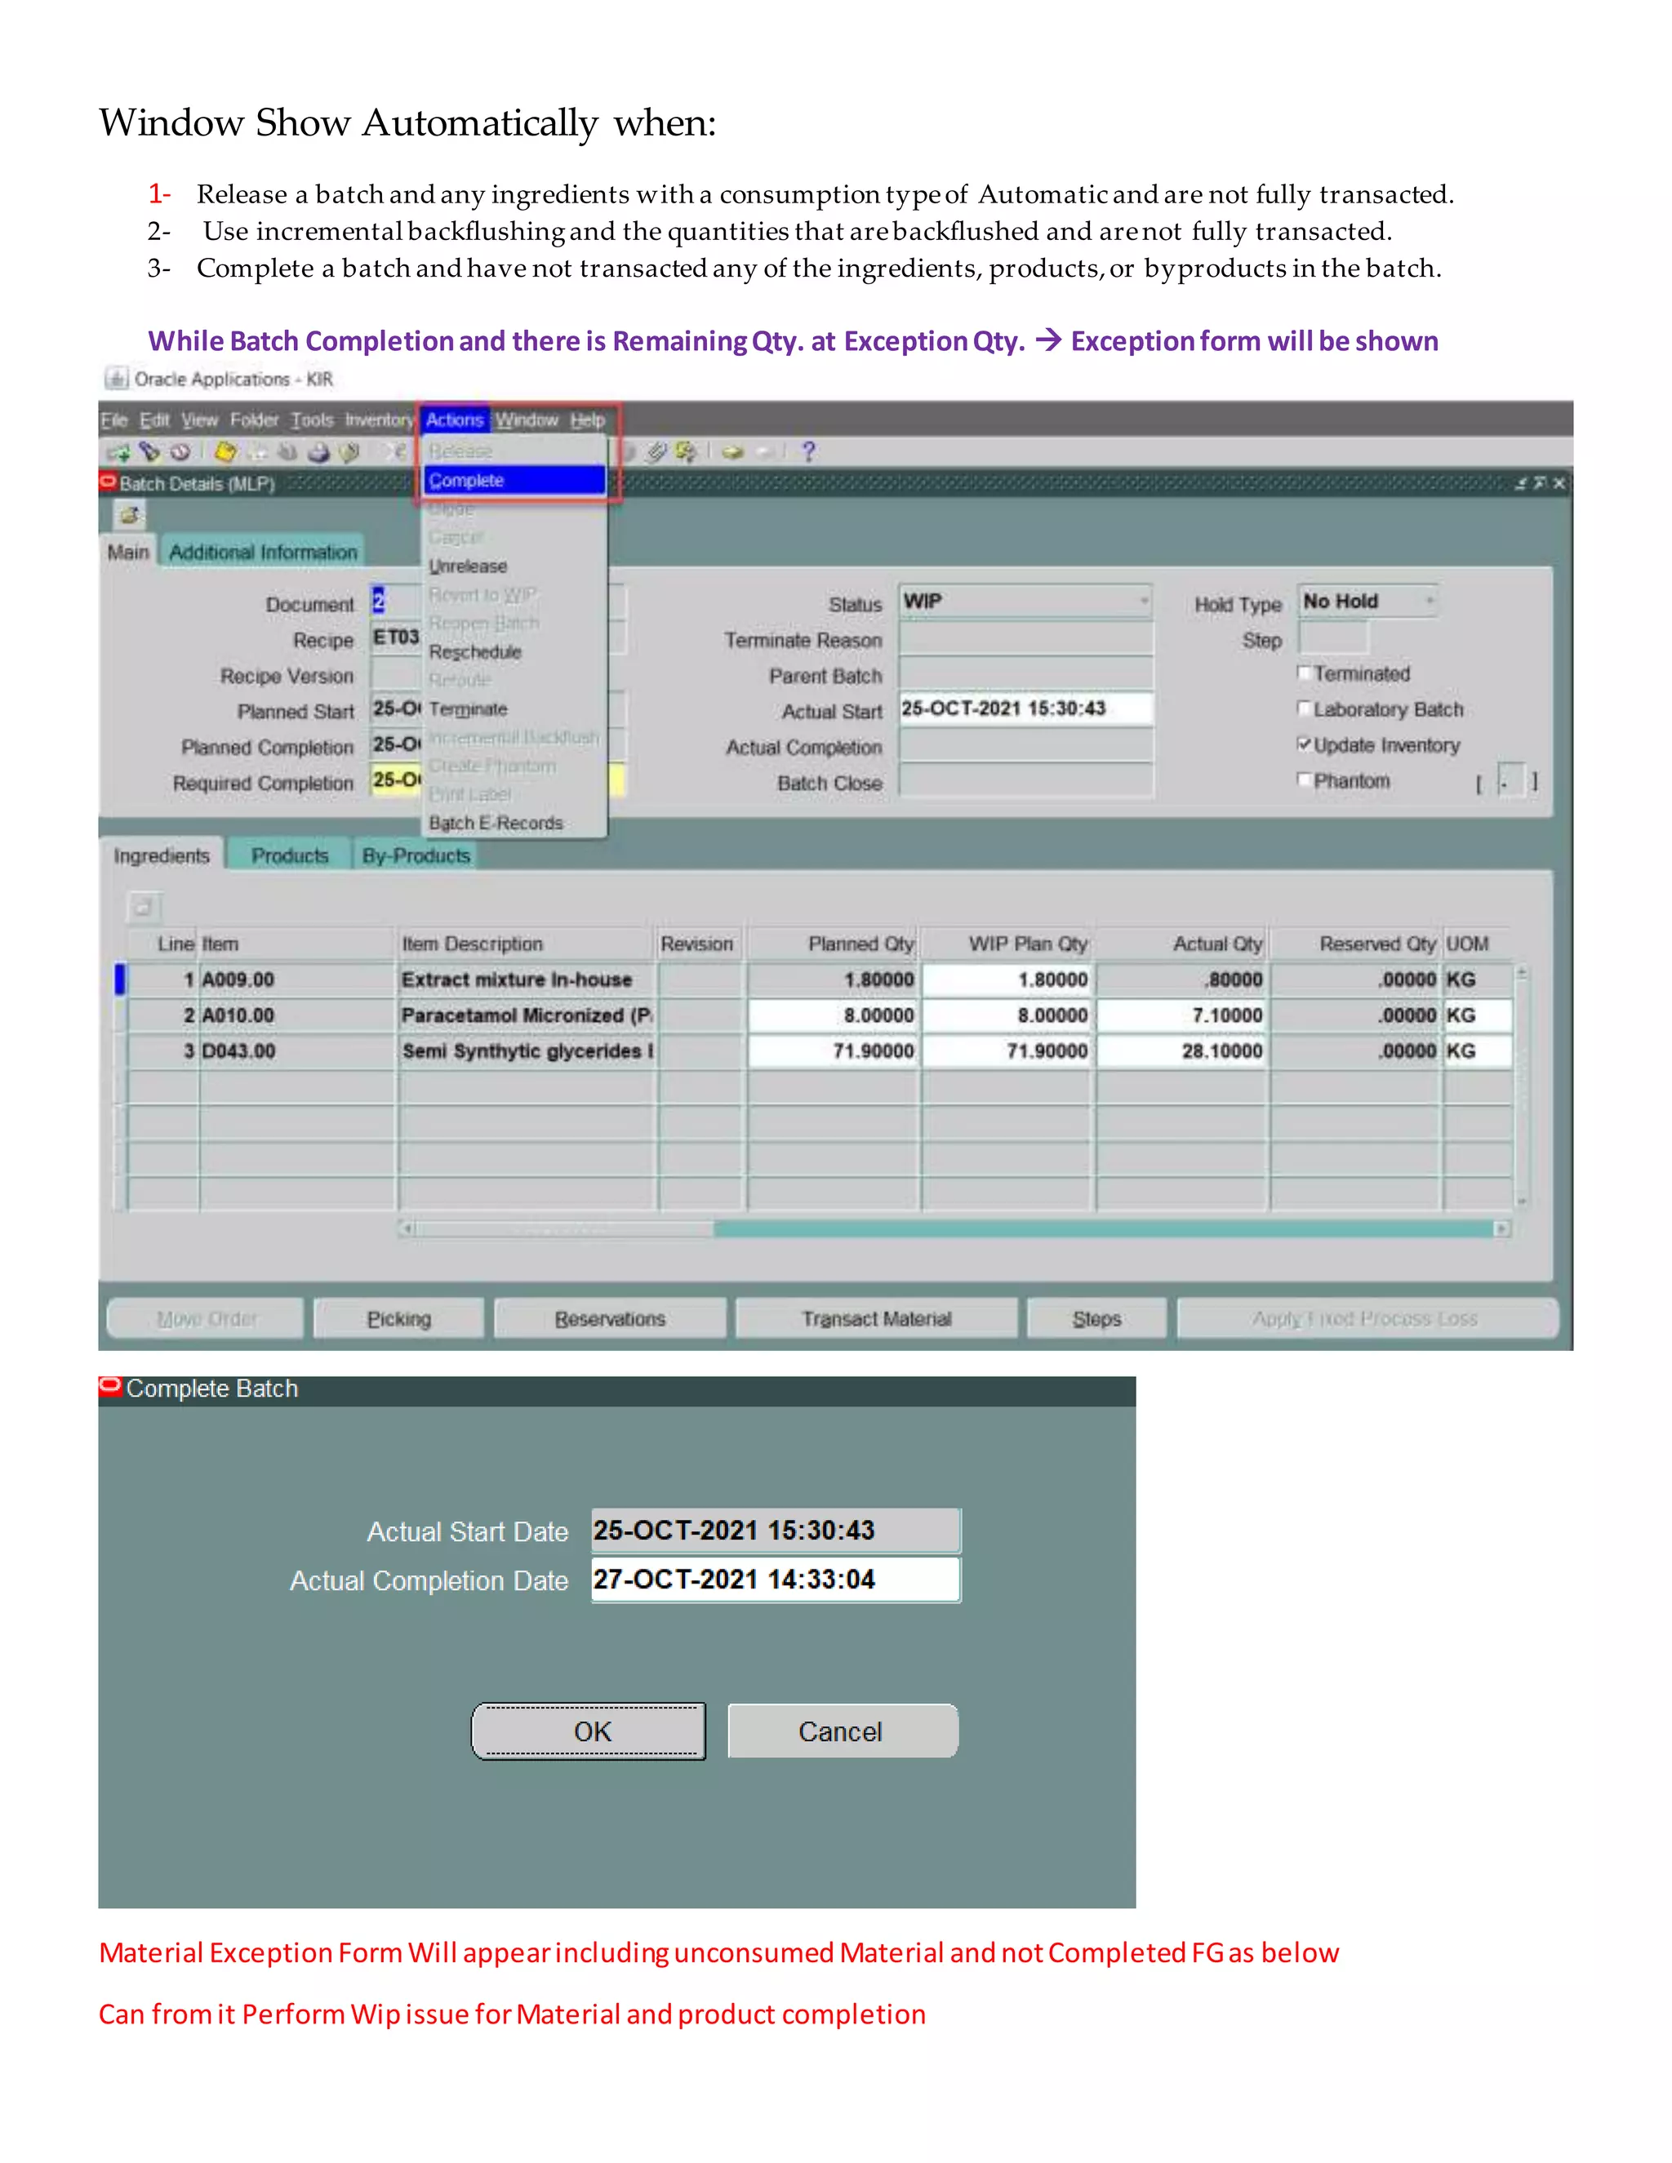Click the 71.90000 Planned Qty cell
Screen dimensions: 1672x2163
834,1050
